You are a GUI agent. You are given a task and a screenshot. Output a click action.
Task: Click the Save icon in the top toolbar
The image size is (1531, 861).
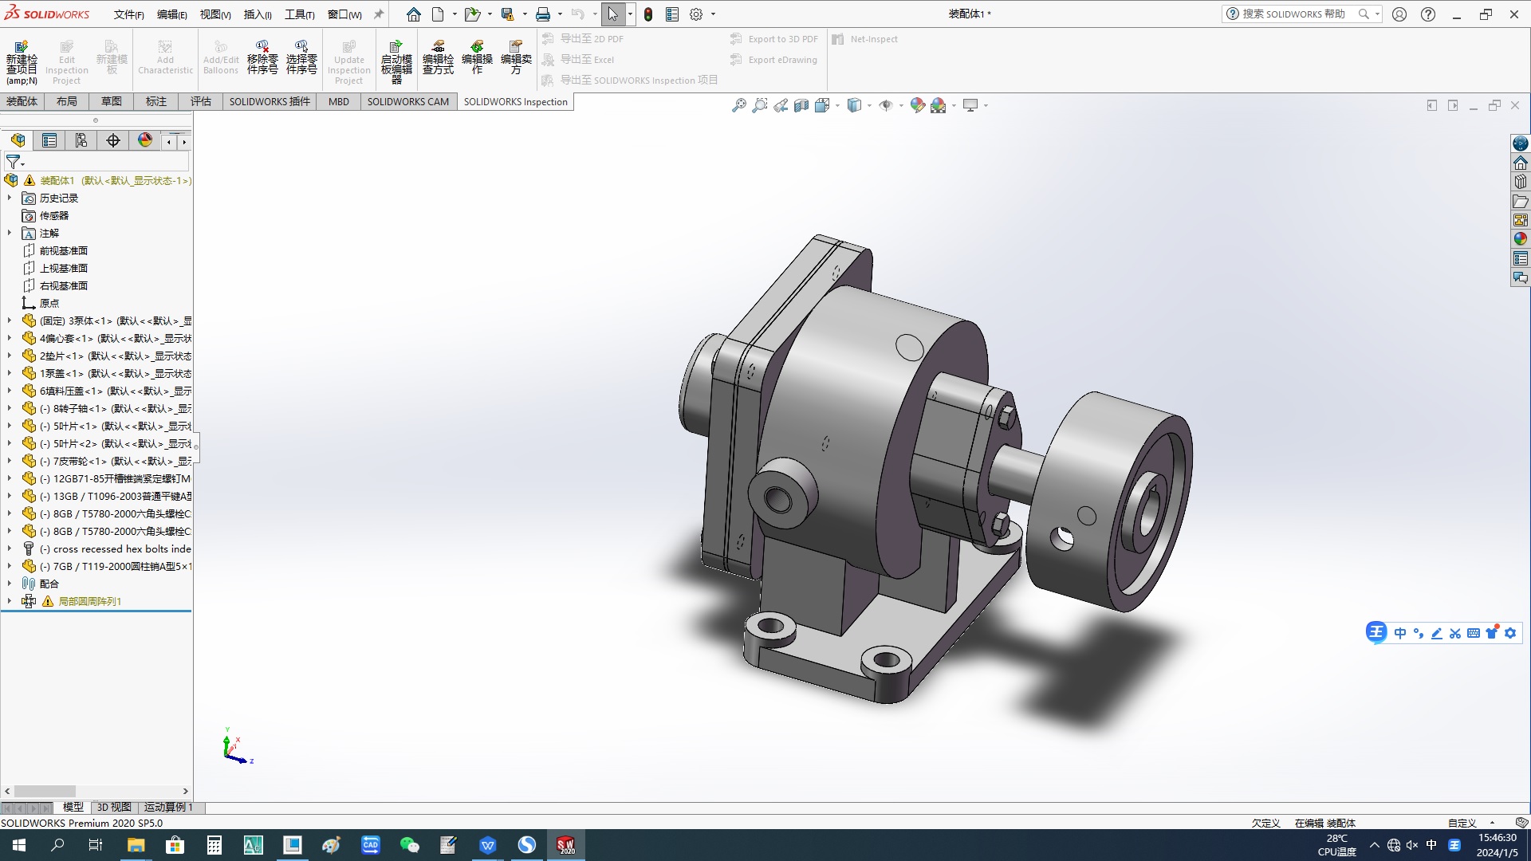[507, 14]
